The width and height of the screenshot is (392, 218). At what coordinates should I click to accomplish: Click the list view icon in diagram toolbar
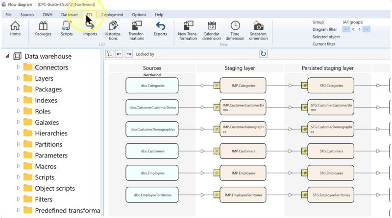click(109, 54)
